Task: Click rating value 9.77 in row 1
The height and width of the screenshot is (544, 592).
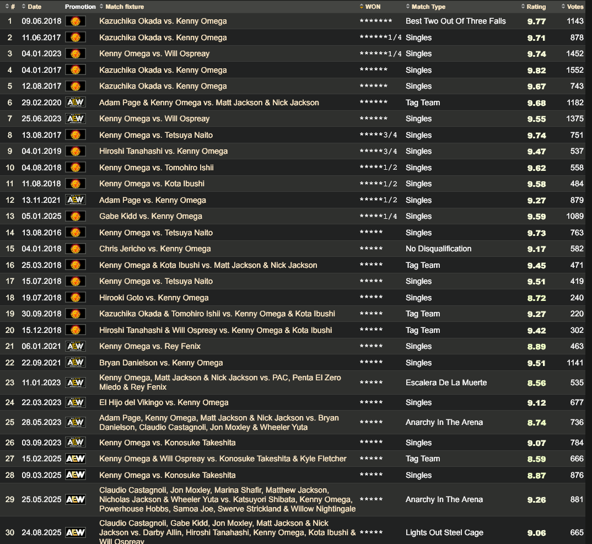Action: pos(536,21)
